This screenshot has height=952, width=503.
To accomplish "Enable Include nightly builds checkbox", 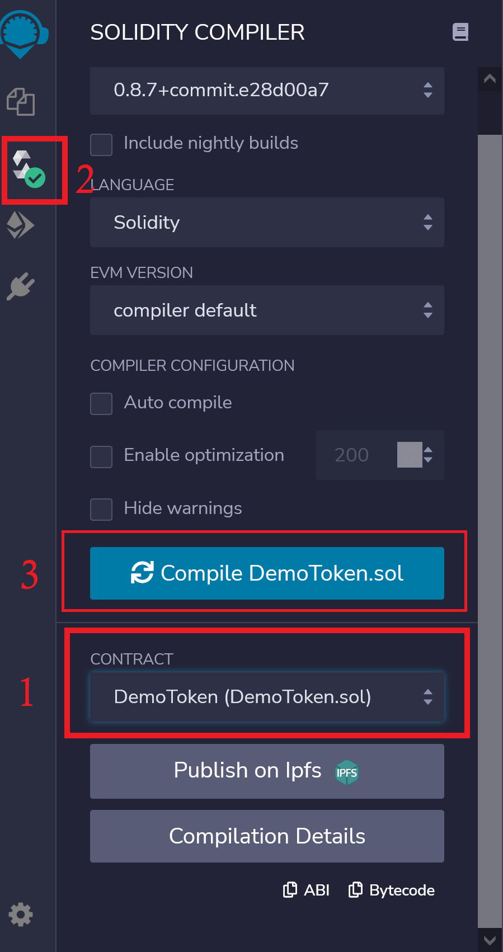I will pos(101,144).
